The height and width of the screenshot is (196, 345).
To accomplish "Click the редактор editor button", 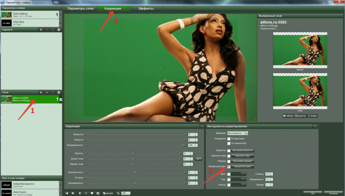I will pyautogui.click(x=300, y=116).
